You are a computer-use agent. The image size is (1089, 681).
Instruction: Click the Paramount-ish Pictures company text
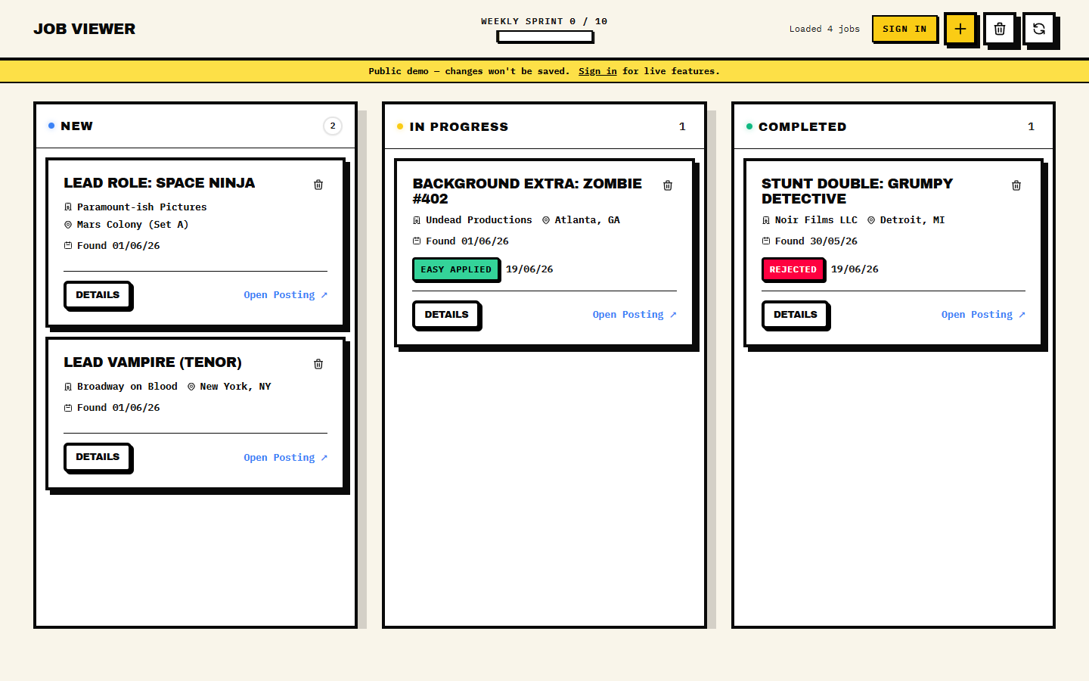pyautogui.click(x=141, y=207)
